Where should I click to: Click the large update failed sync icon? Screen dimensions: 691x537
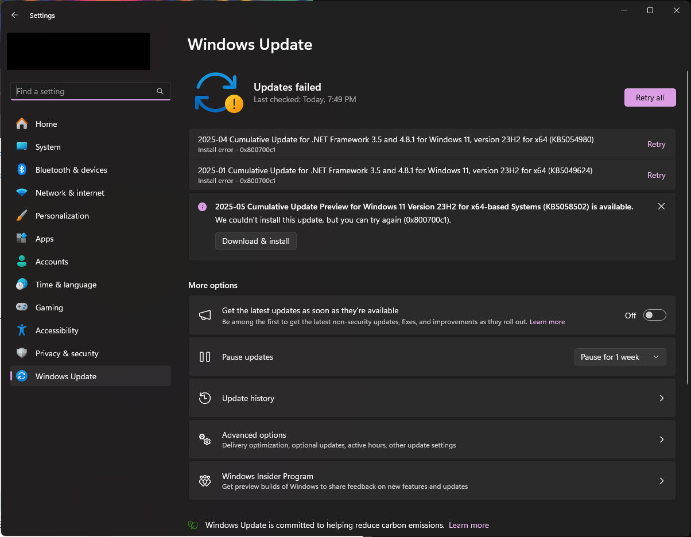(x=218, y=92)
